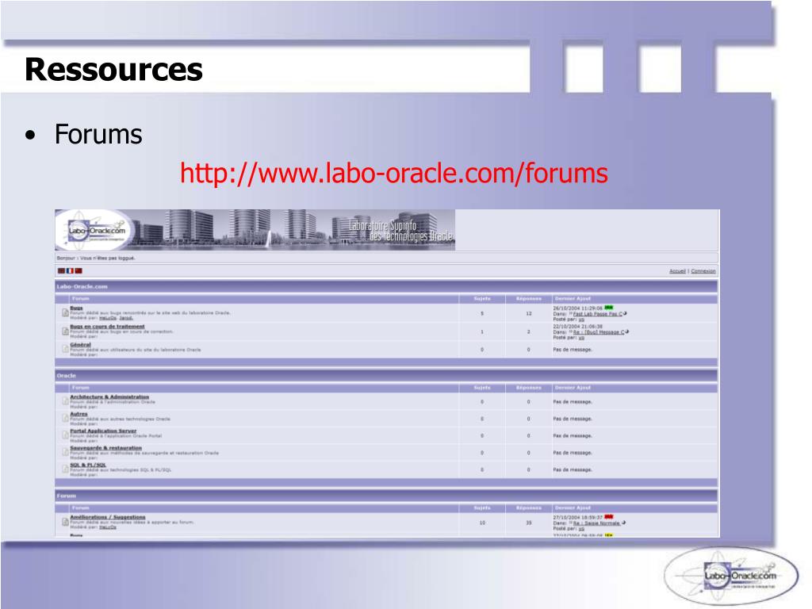812x609 pixels.
Task: Open the SQL & PL/SQL forum
Action: tap(88, 465)
